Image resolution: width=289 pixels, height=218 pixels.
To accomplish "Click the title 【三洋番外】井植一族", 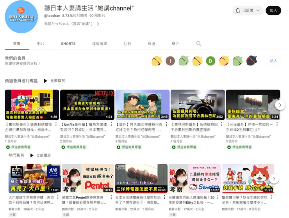I will click(x=250, y=127).
